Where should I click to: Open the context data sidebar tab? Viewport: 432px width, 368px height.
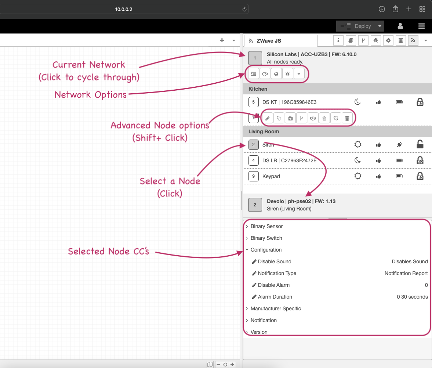[401, 40]
